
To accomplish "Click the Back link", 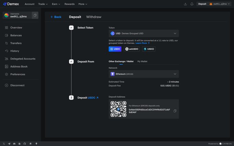I will [x=56, y=17].
